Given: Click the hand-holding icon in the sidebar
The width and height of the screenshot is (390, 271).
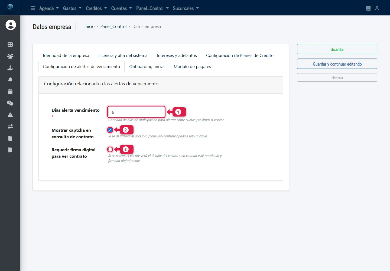Looking at the screenshot, I should coord(10,68).
